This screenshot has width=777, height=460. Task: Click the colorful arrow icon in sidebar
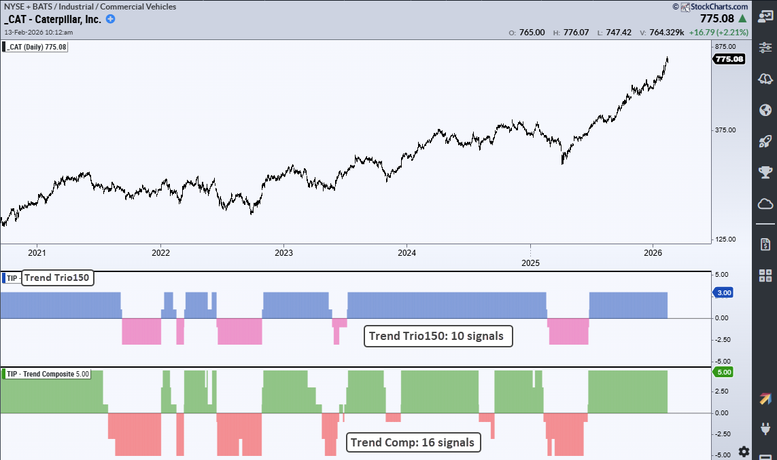[765, 400]
